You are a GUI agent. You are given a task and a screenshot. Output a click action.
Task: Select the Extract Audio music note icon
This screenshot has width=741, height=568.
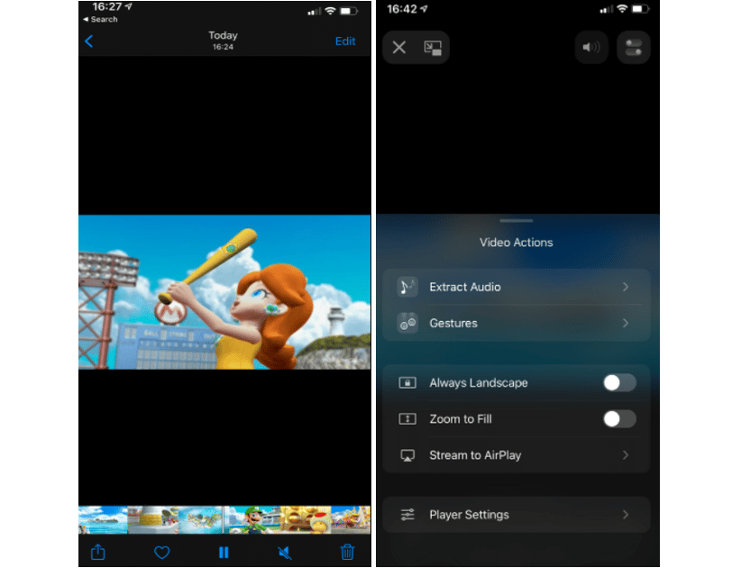pyautogui.click(x=406, y=286)
